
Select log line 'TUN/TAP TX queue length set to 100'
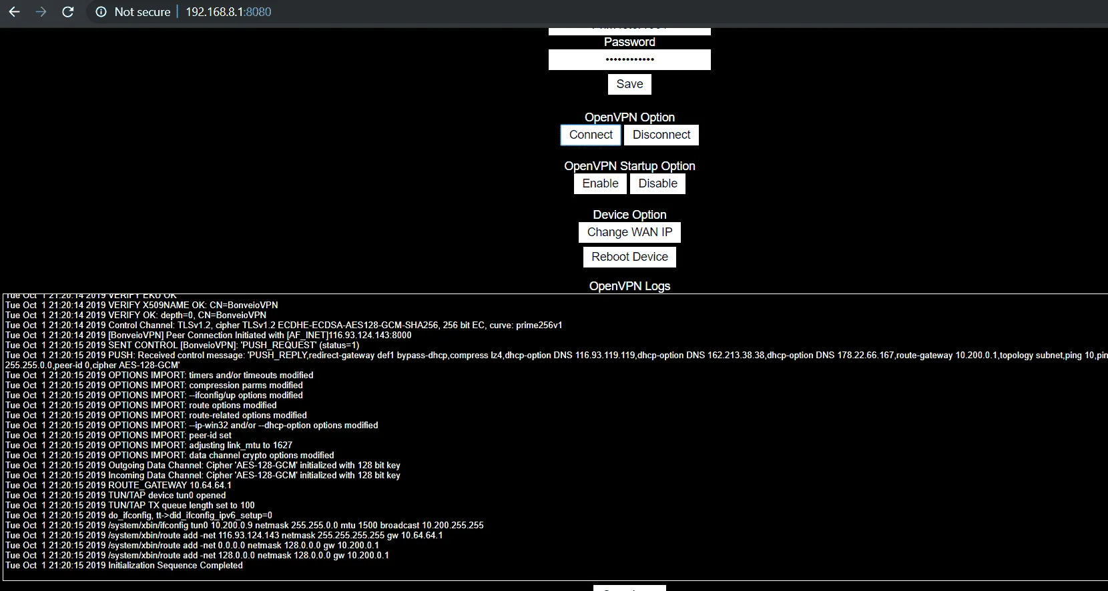[x=130, y=505]
